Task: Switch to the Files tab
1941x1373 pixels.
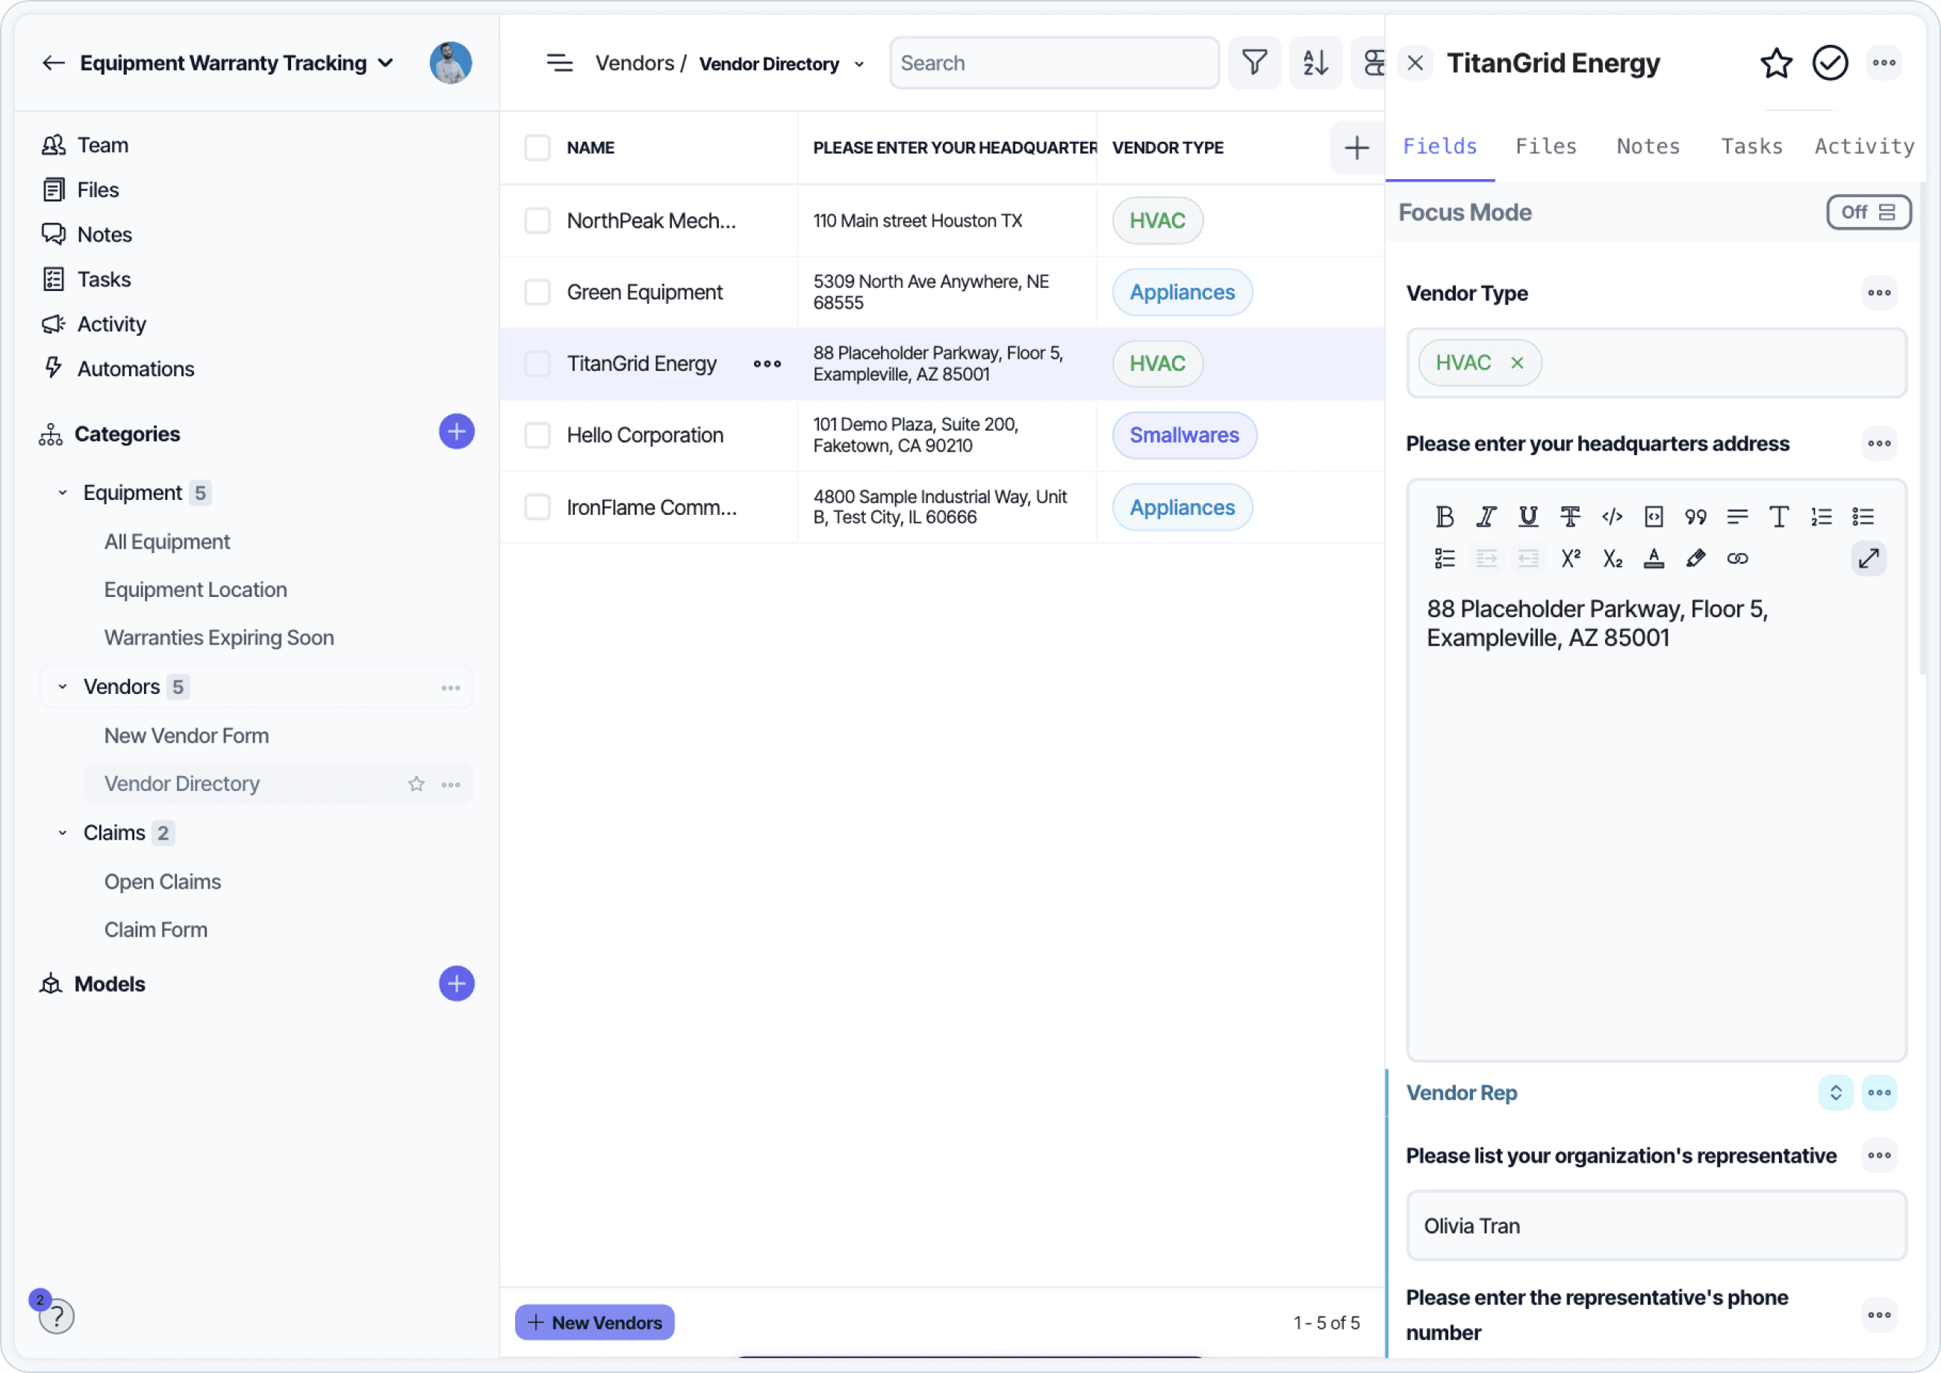Action: point(1545,146)
